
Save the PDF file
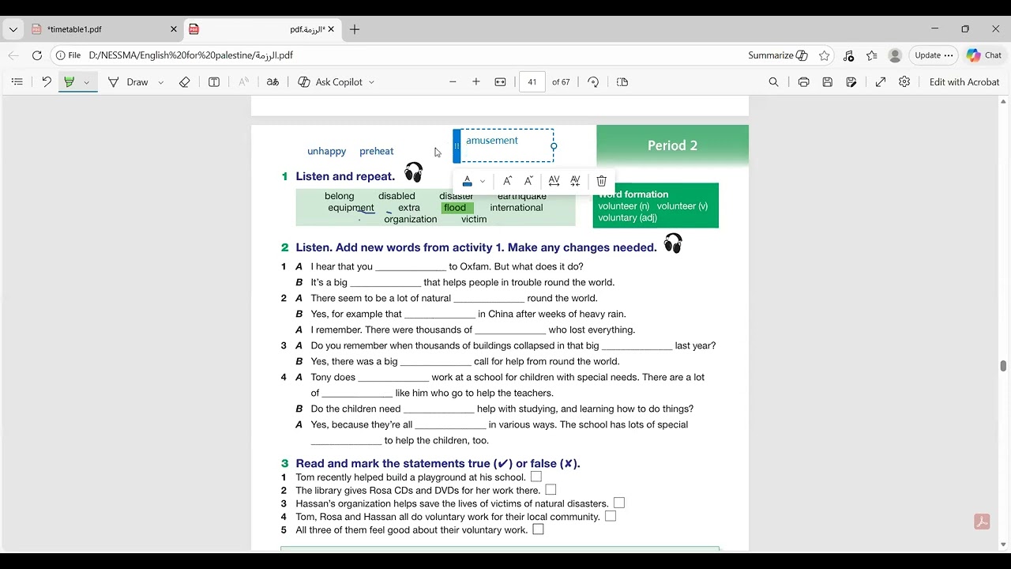[x=827, y=82]
